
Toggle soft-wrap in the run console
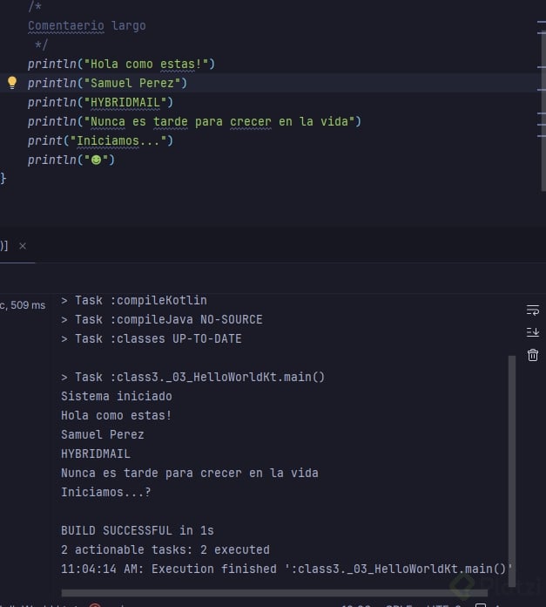coord(533,310)
